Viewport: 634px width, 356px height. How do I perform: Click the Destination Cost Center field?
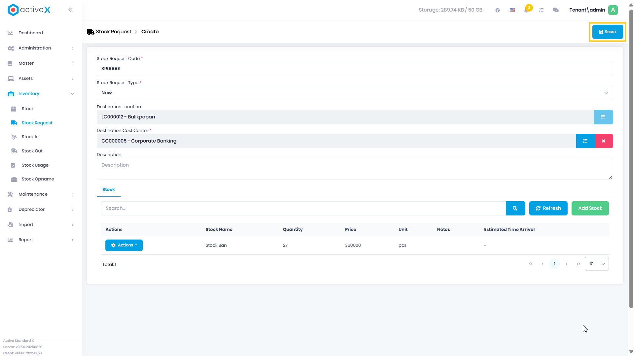[x=336, y=141]
